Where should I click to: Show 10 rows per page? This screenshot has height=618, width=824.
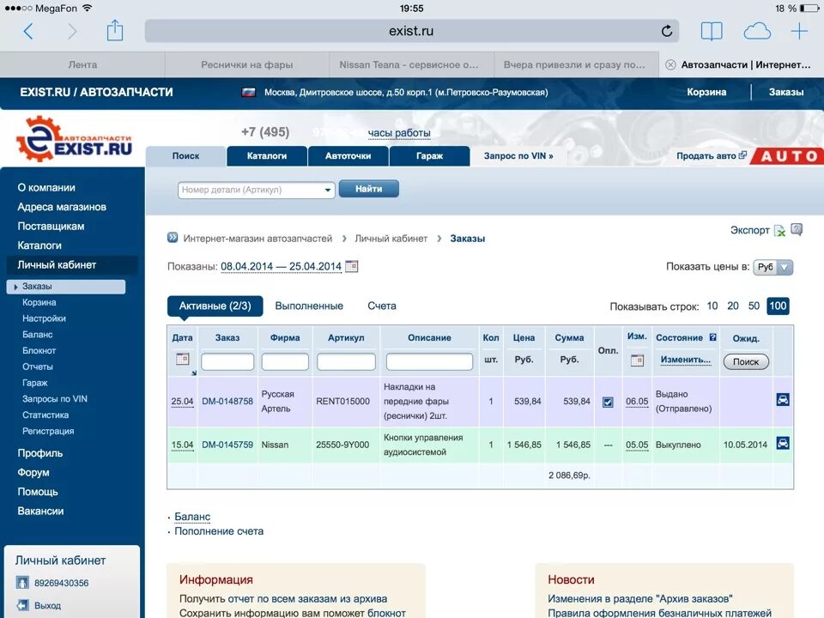(712, 306)
